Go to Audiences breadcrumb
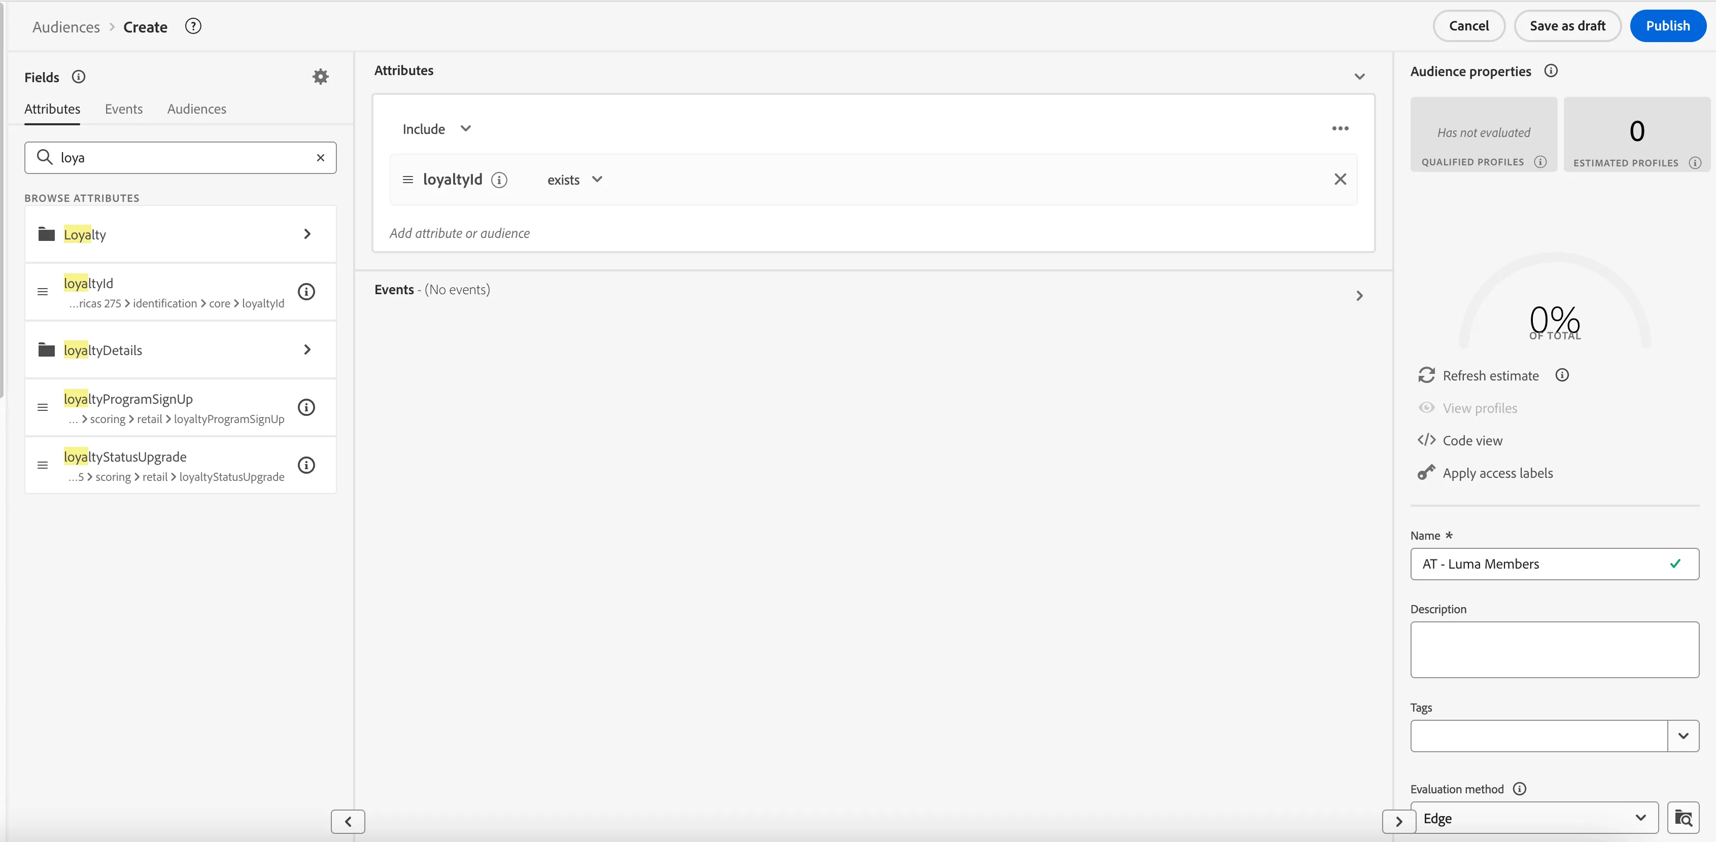The width and height of the screenshot is (1716, 842). (x=66, y=27)
